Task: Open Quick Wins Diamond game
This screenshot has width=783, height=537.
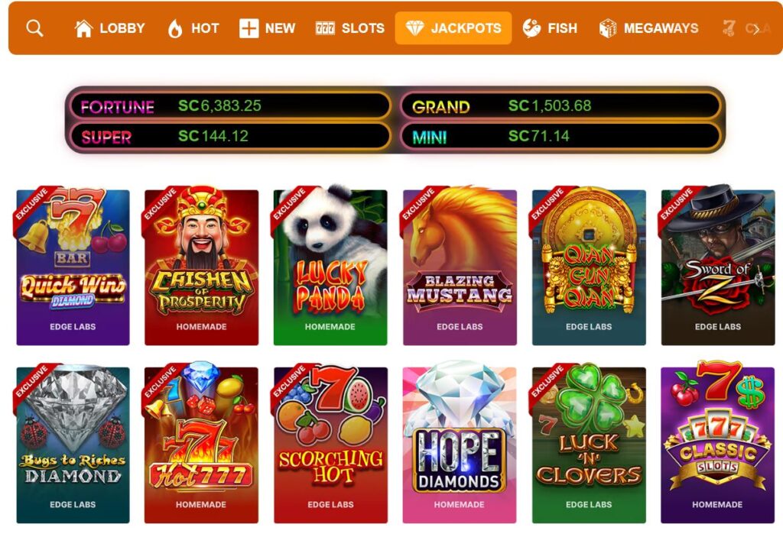Action: pyautogui.click(x=73, y=267)
